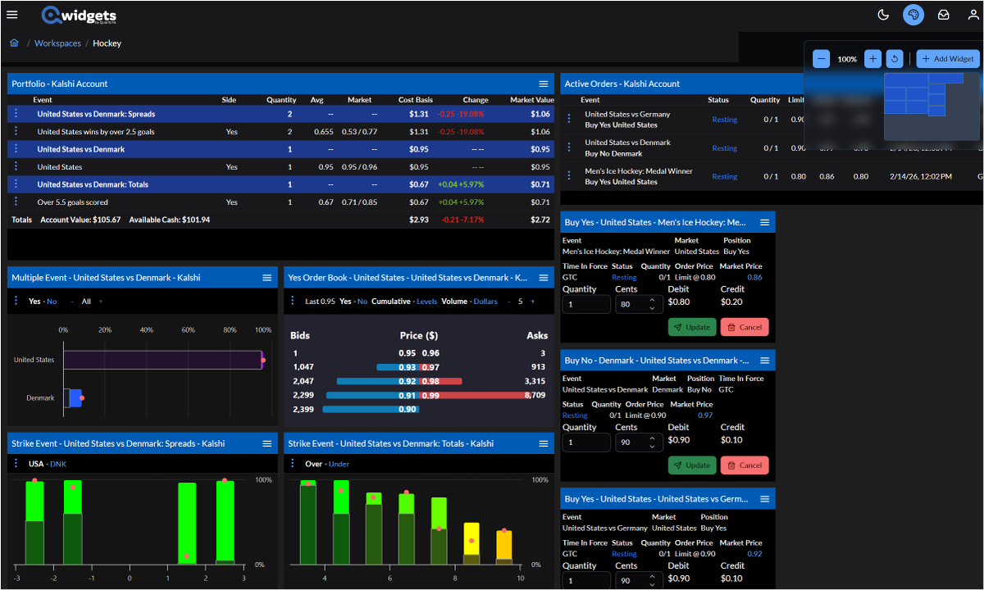Open Spreads chart options dots

pyautogui.click(x=15, y=464)
